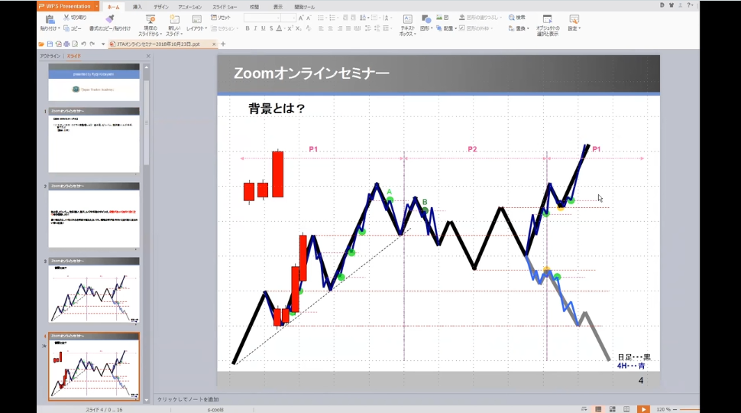Select the format painter brush icon
Screen dimensions: 741x413
coord(110,18)
